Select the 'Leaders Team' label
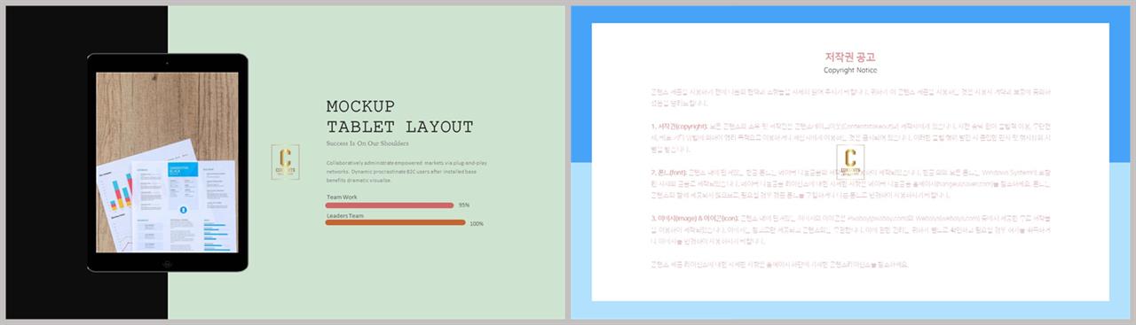The width and height of the screenshot is (1136, 325). pos(345,215)
